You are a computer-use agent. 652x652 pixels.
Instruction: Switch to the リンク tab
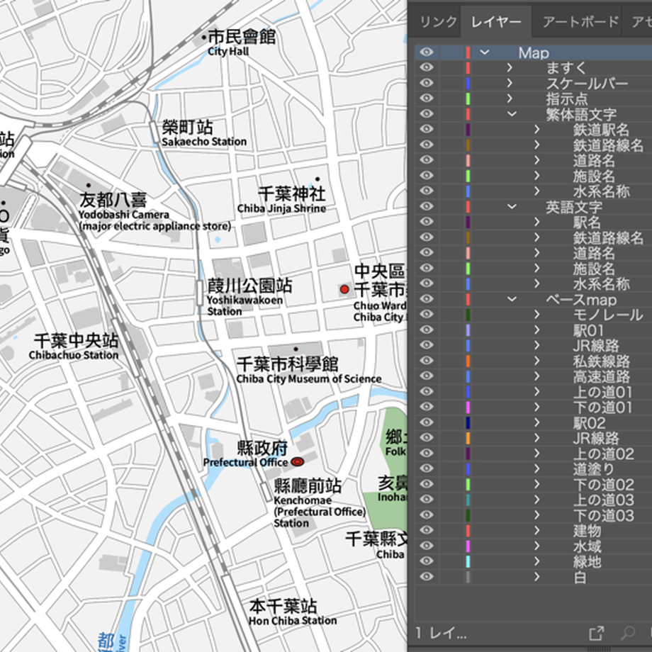coord(438,22)
